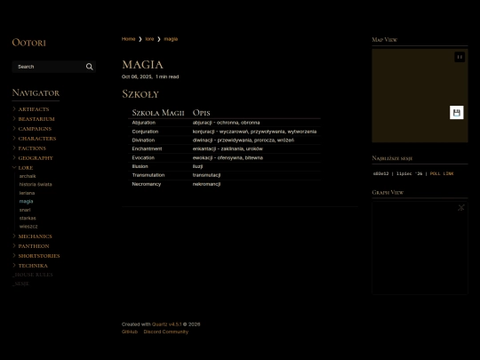Click the 'Opis' column header
This screenshot has width=480, height=360.
pyautogui.click(x=202, y=113)
